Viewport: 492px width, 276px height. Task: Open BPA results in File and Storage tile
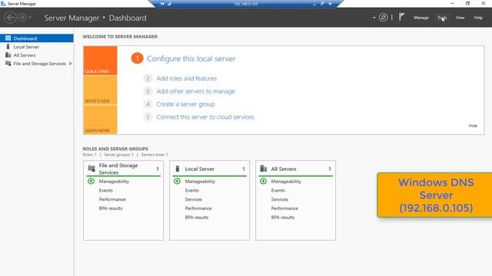coord(111,209)
